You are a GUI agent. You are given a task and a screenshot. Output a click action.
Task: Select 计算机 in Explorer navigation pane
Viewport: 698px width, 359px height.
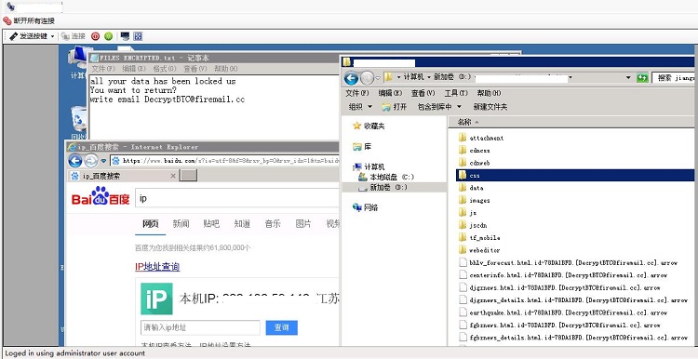tap(369, 166)
